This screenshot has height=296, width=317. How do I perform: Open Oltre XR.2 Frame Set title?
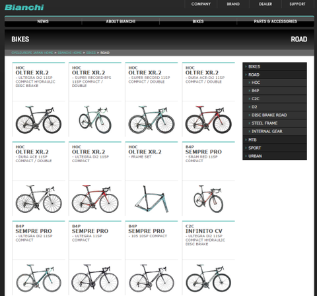coord(145,152)
